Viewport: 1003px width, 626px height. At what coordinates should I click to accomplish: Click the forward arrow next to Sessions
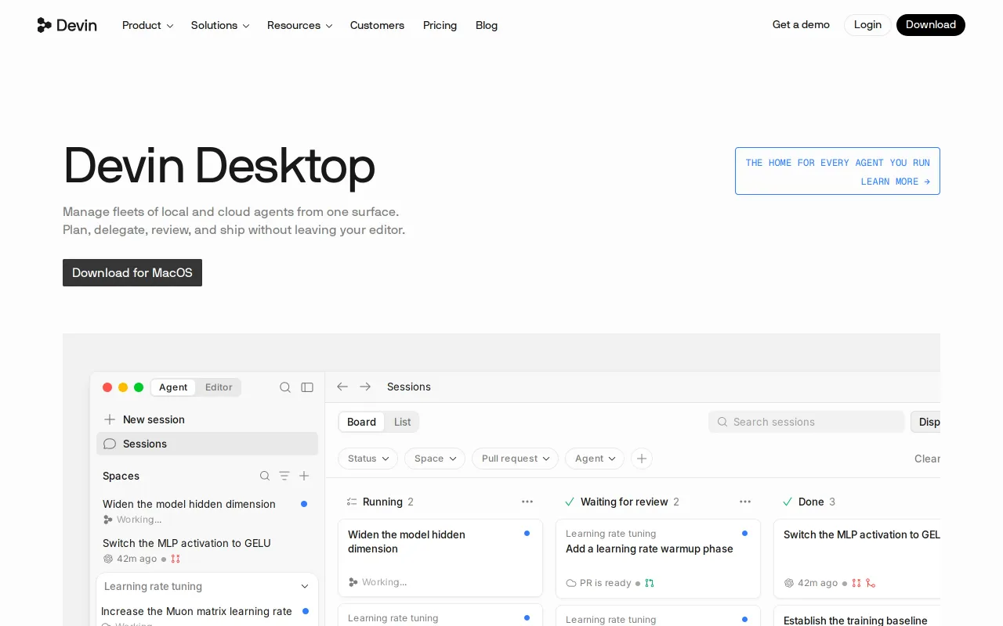(365, 387)
